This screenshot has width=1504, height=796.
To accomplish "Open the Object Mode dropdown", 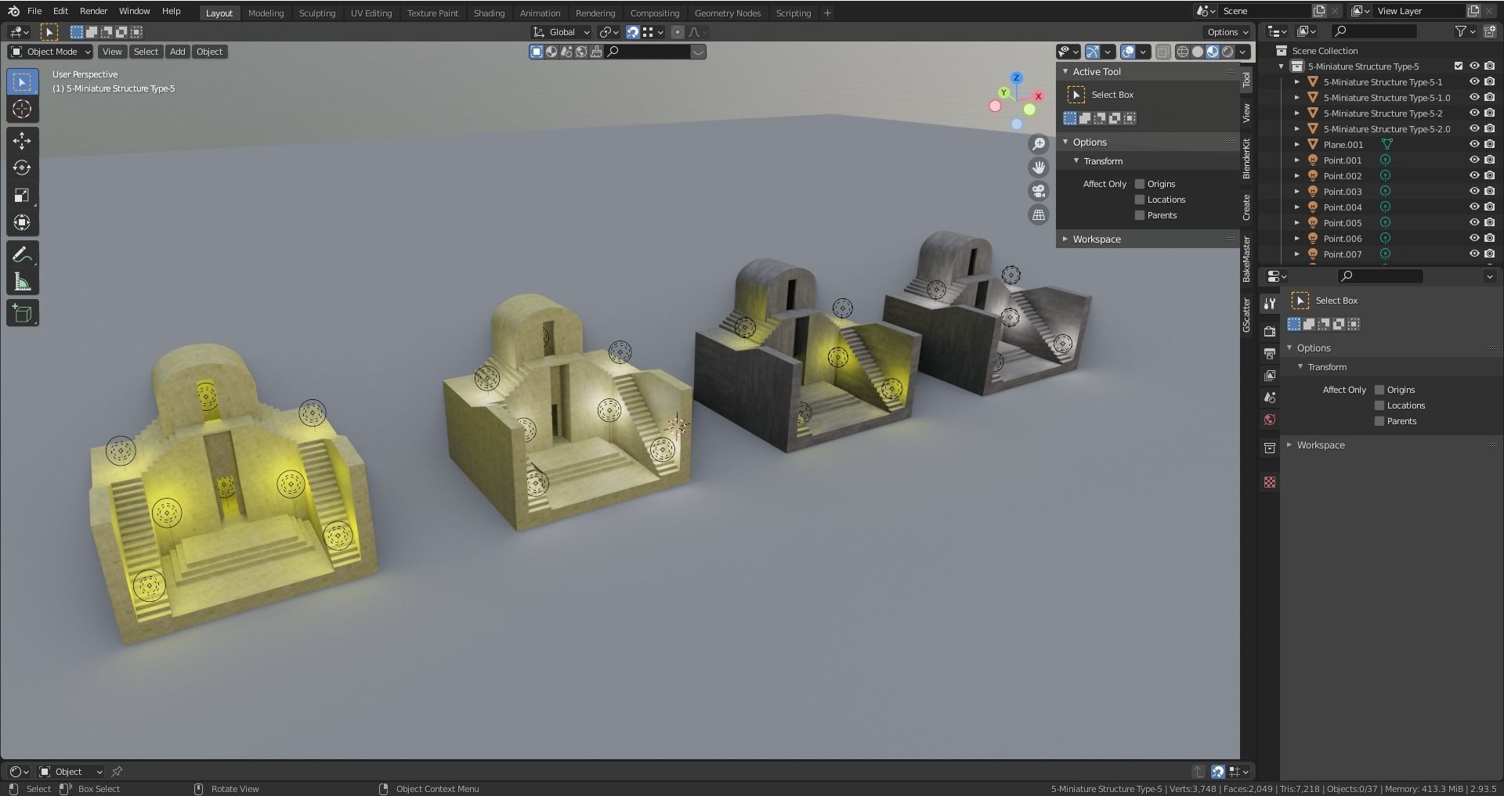I will click(49, 51).
